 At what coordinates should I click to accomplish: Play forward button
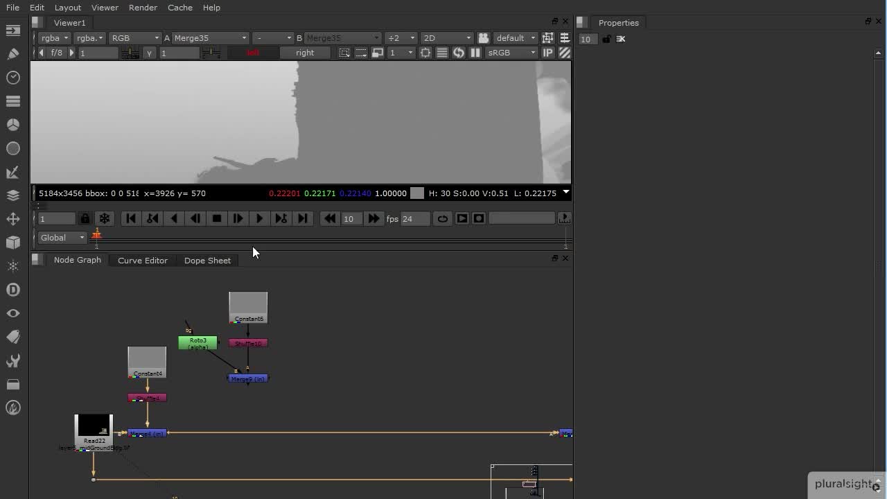[259, 218]
